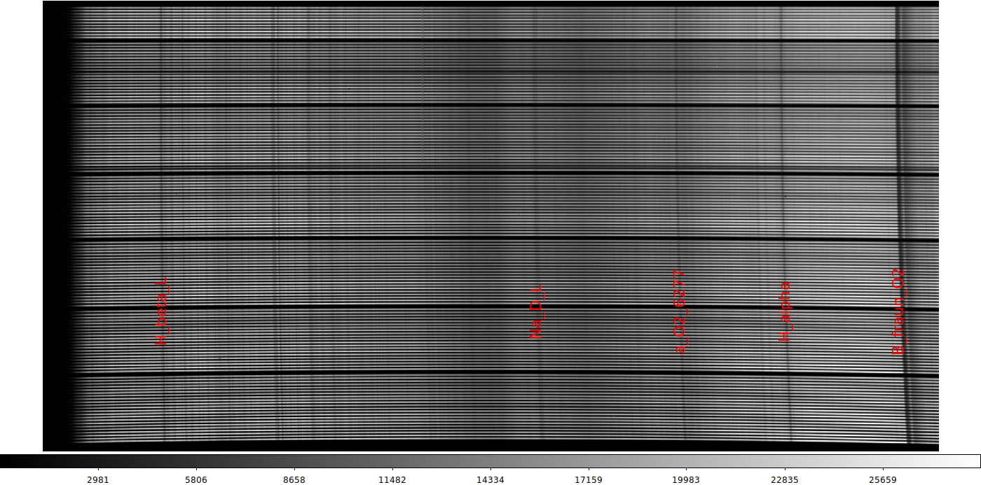Click colorbar tick value 14334
The height and width of the screenshot is (485, 981).
(x=490, y=480)
